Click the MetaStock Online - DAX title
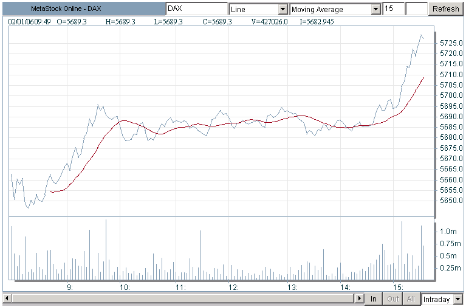Image resolution: width=466 pixels, height=307 pixels. tap(66, 9)
